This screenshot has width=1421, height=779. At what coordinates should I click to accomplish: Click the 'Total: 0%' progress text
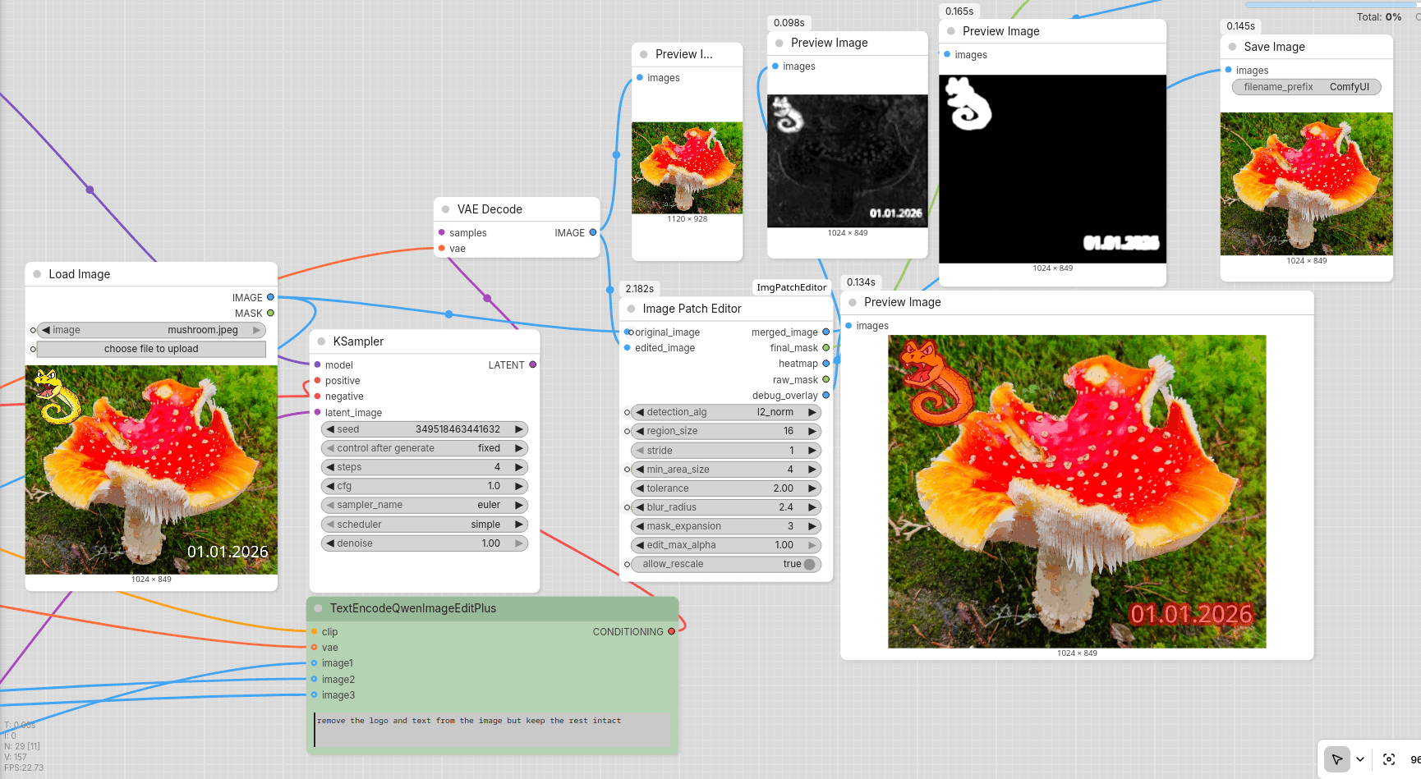1379,16
